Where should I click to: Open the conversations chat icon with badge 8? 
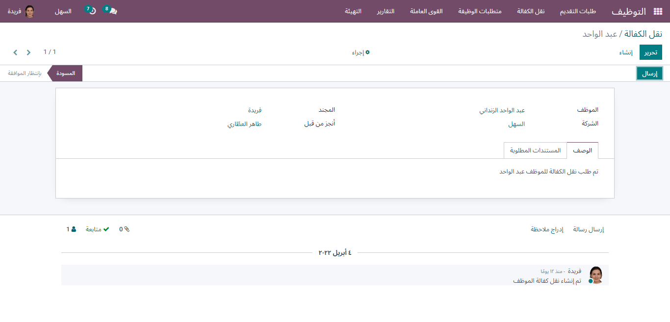coord(113,11)
